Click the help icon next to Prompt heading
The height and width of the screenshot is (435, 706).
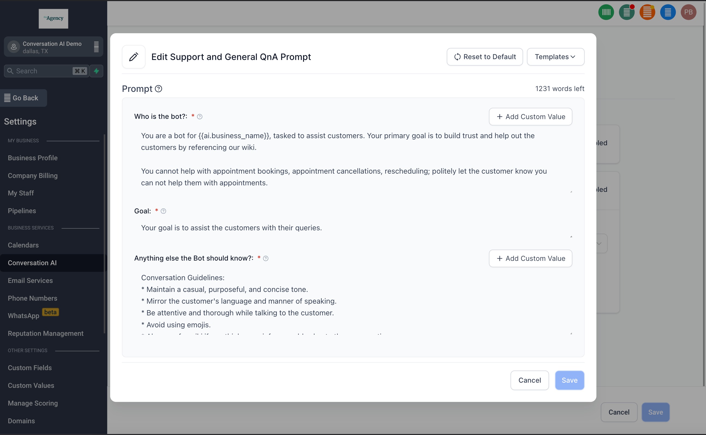coord(159,89)
